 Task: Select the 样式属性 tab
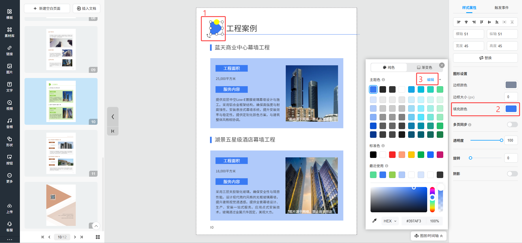point(469,8)
